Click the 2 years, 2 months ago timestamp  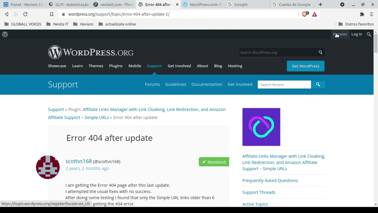tap(87, 168)
